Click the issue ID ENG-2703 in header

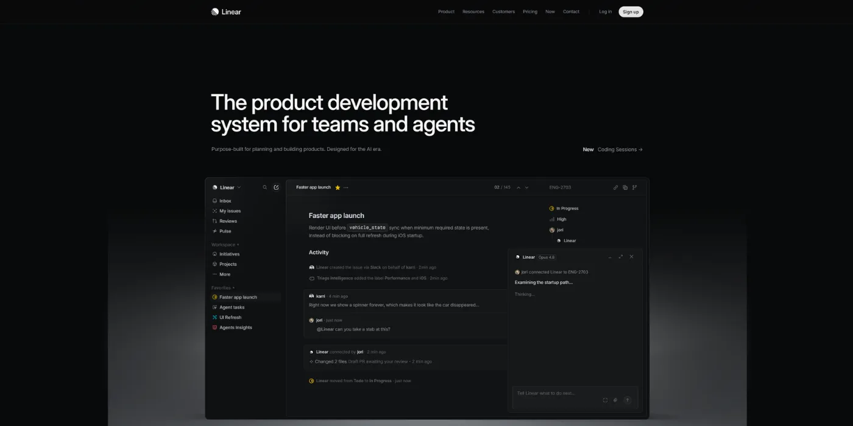560,187
